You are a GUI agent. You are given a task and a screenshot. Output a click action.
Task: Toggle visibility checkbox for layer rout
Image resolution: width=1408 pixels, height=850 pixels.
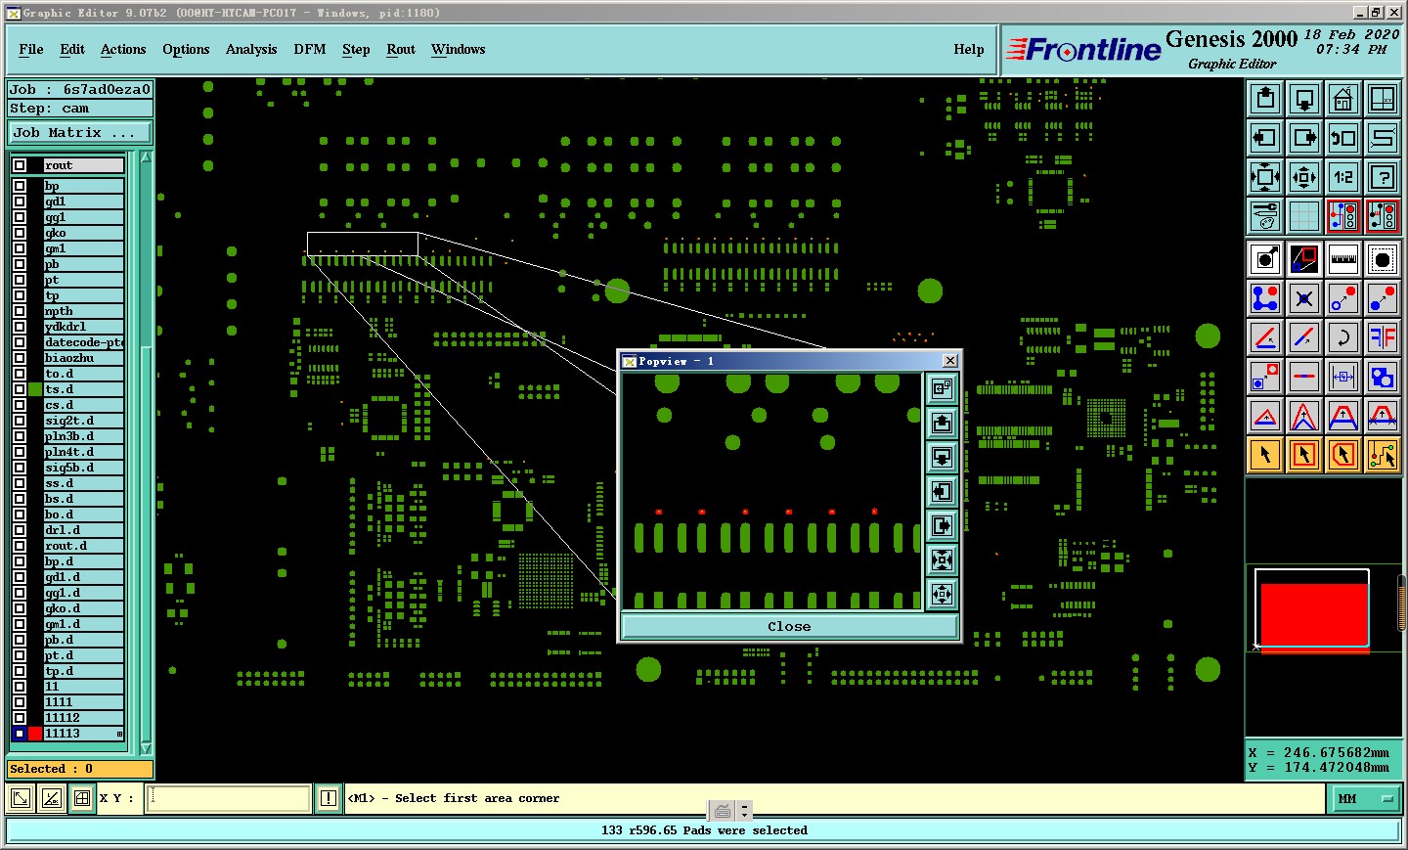20,165
